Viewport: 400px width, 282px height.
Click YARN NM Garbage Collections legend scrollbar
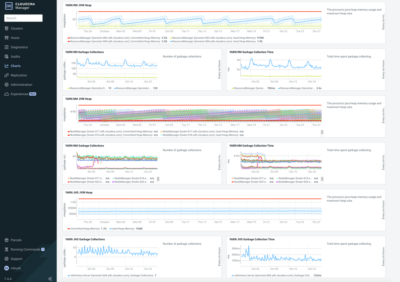point(158,179)
